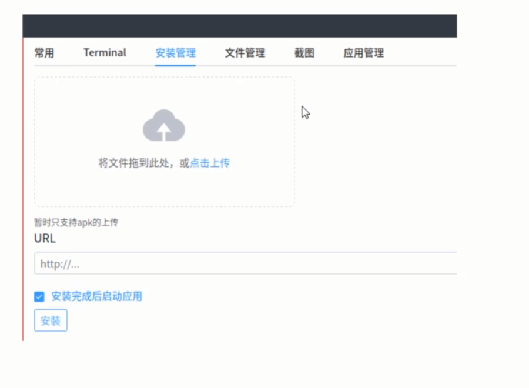Open the Terminal tab
The height and width of the screenshot is (388, 529).
105,53
